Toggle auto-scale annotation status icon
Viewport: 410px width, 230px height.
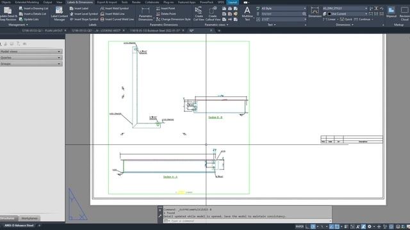pos(363,227)
